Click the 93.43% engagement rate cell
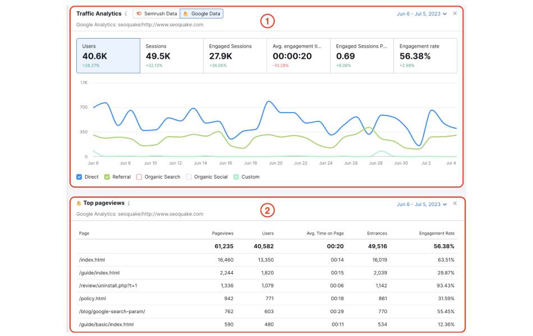533x336 pixels. click(x=445, y=286)
